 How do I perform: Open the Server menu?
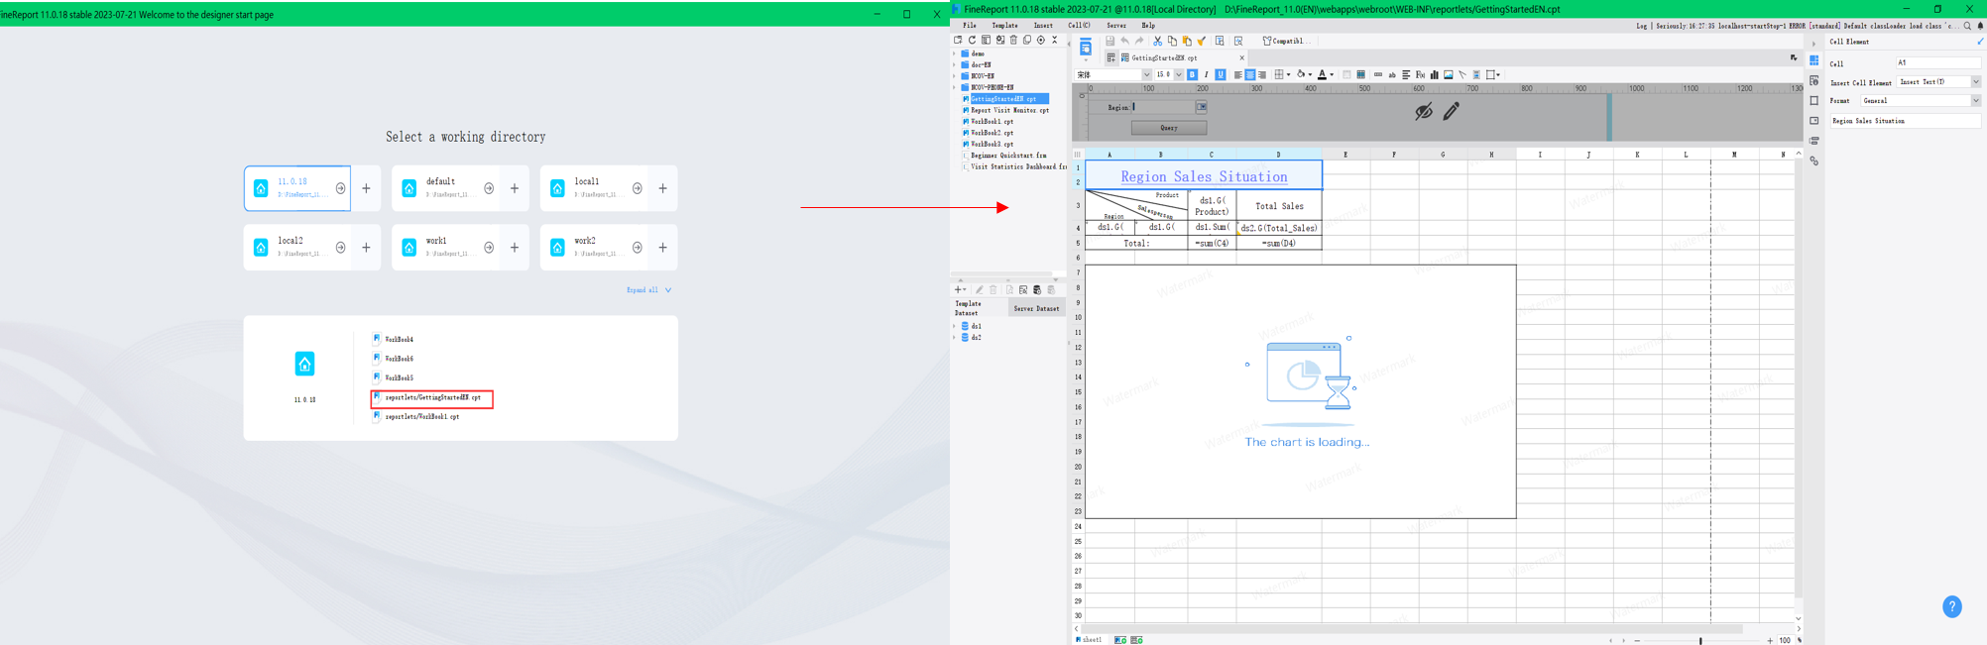pyautogui.click(x=1116, y=26)
